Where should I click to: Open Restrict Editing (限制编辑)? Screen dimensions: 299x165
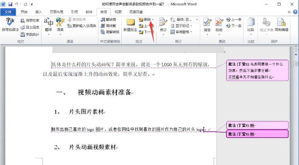pyautogui.click(x=282, y=25)
